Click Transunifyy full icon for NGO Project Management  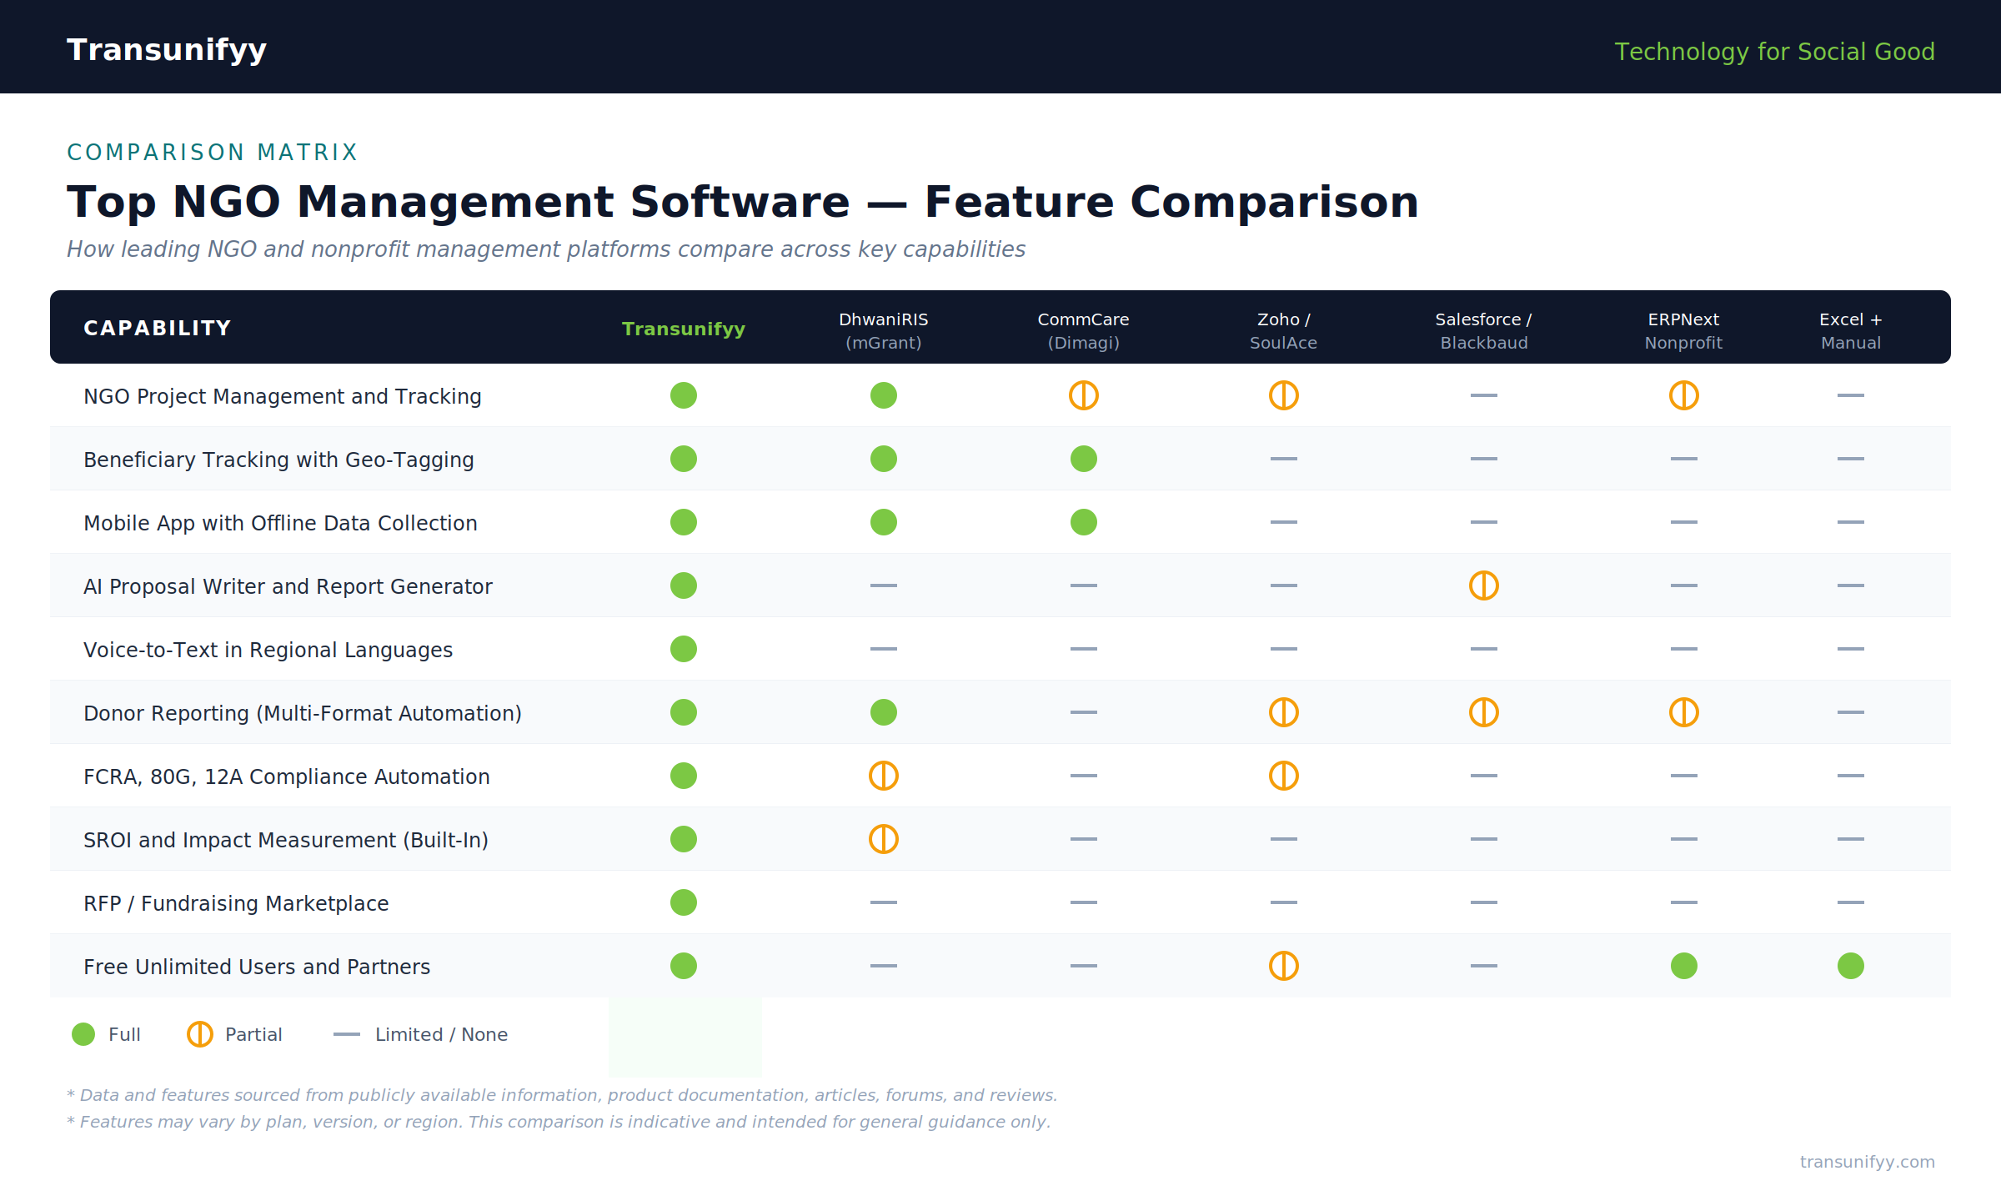tap(684, 395)
